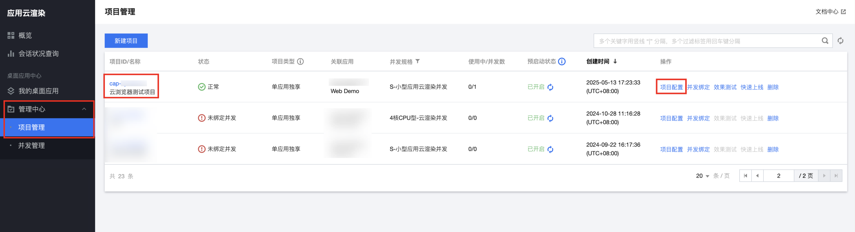Click the 并发规格 filter funnel icon

(x=418, y=61)
